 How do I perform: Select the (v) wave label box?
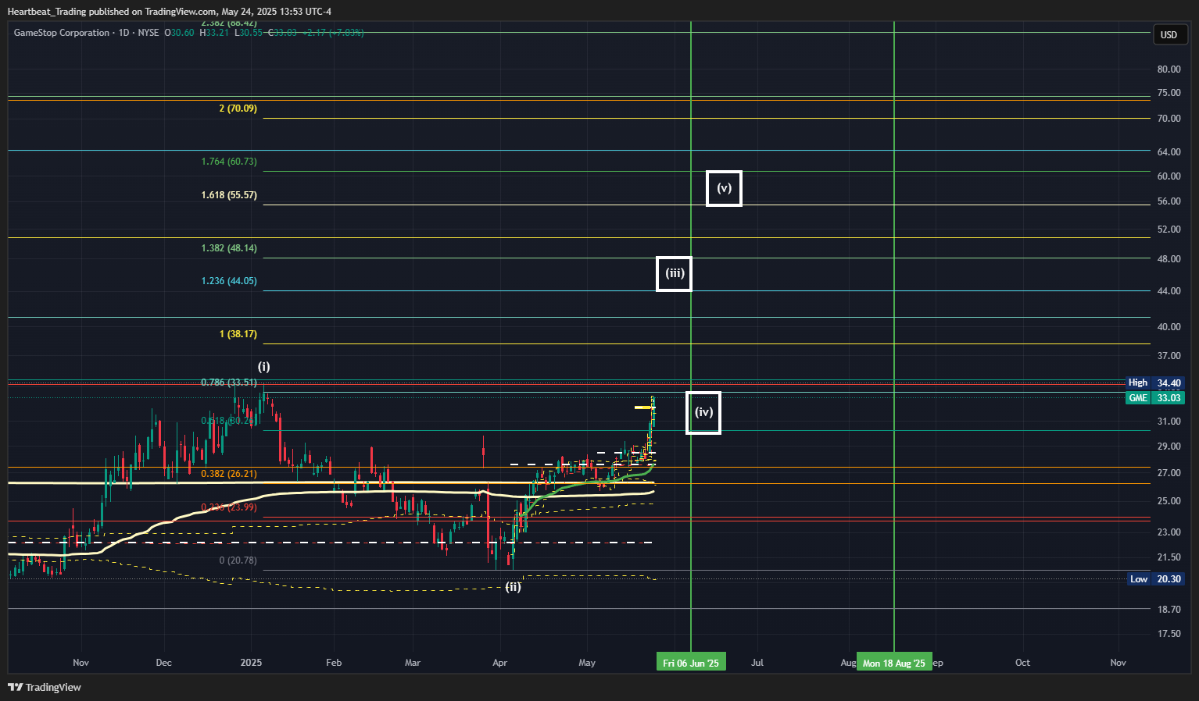[724, 188]
